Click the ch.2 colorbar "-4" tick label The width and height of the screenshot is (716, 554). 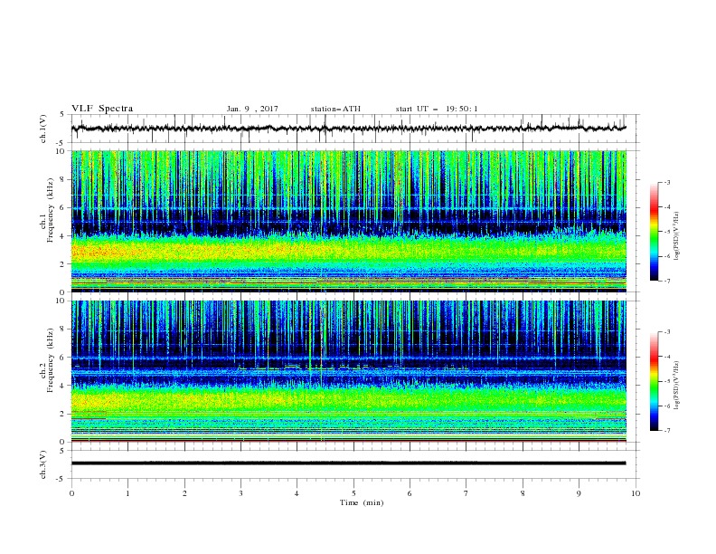coord(667,357)
